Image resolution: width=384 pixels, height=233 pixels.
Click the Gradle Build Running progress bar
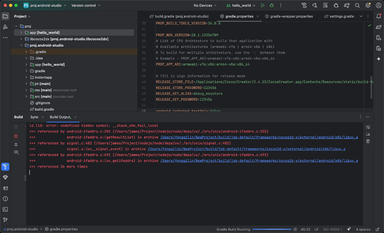pyautogui.click(x=272, y=229)
